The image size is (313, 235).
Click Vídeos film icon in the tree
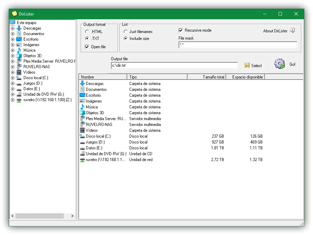tap(19, 72)
